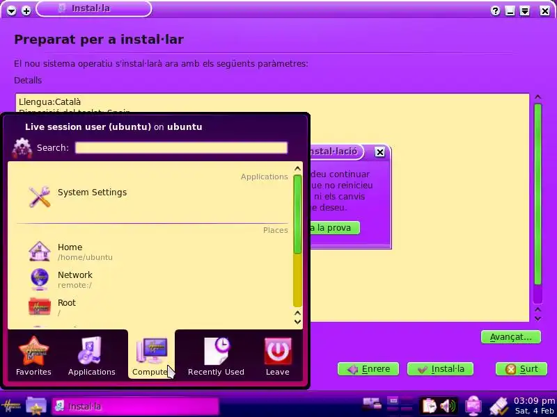This screenshot has height=417, width=557.
Task: Click the gear icon beside Search
Action: [x=22, y=148]
